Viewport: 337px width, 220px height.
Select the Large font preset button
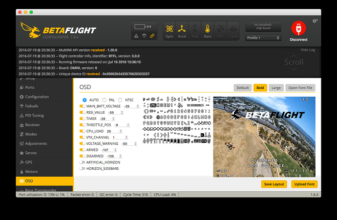tap(276, 88)
